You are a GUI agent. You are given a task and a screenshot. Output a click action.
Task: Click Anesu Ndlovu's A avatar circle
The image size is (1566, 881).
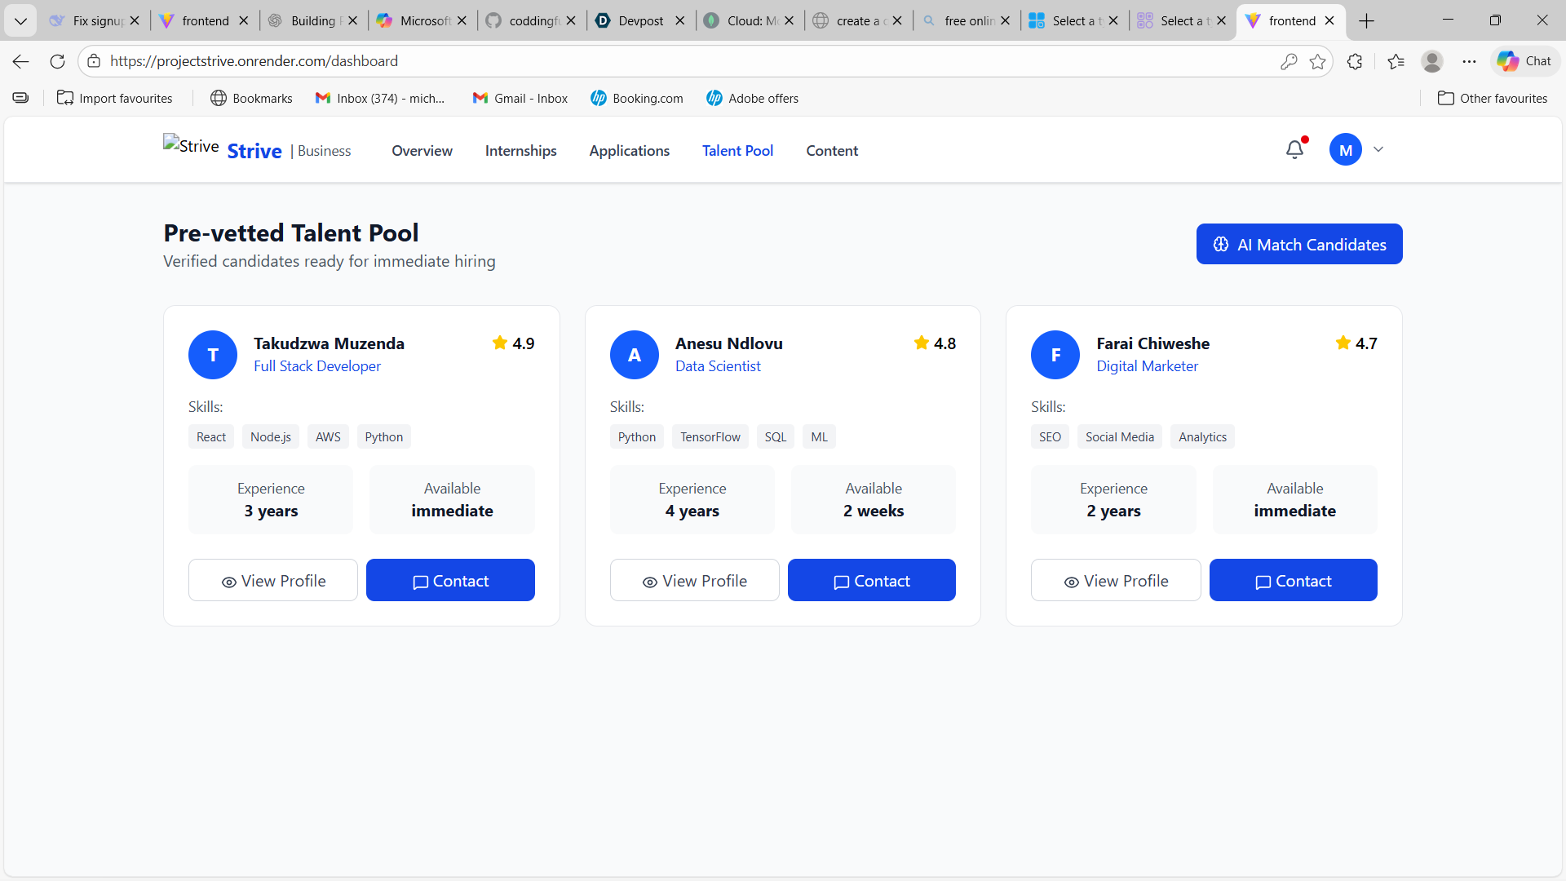[634, 355]
